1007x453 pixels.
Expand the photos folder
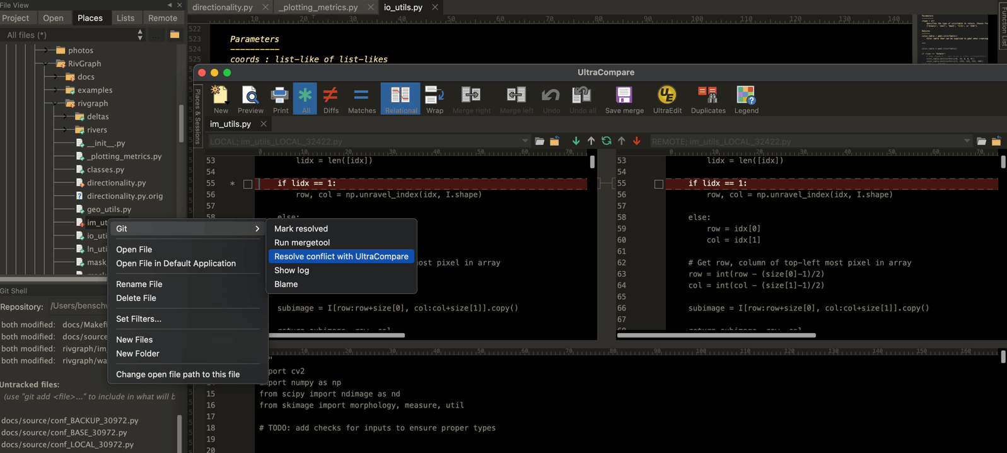pos(45,50)
